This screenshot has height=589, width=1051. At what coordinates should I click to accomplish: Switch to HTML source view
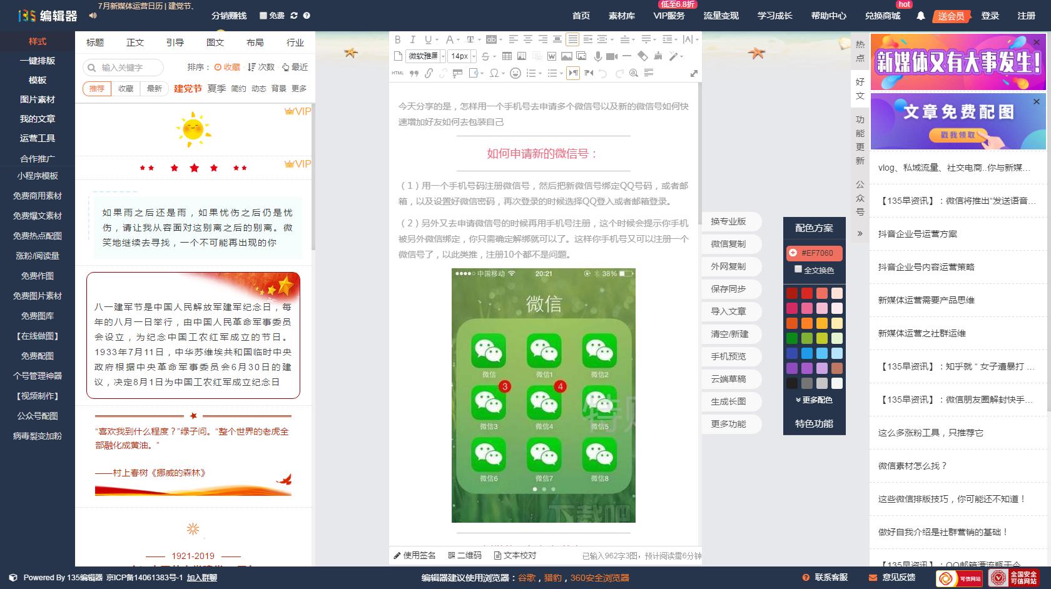tap(396, 73)
